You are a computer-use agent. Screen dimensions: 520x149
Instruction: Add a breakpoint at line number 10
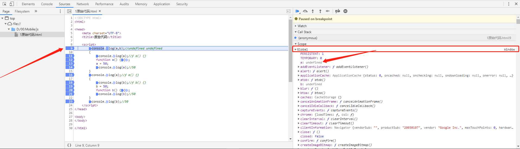coord(70,52)
